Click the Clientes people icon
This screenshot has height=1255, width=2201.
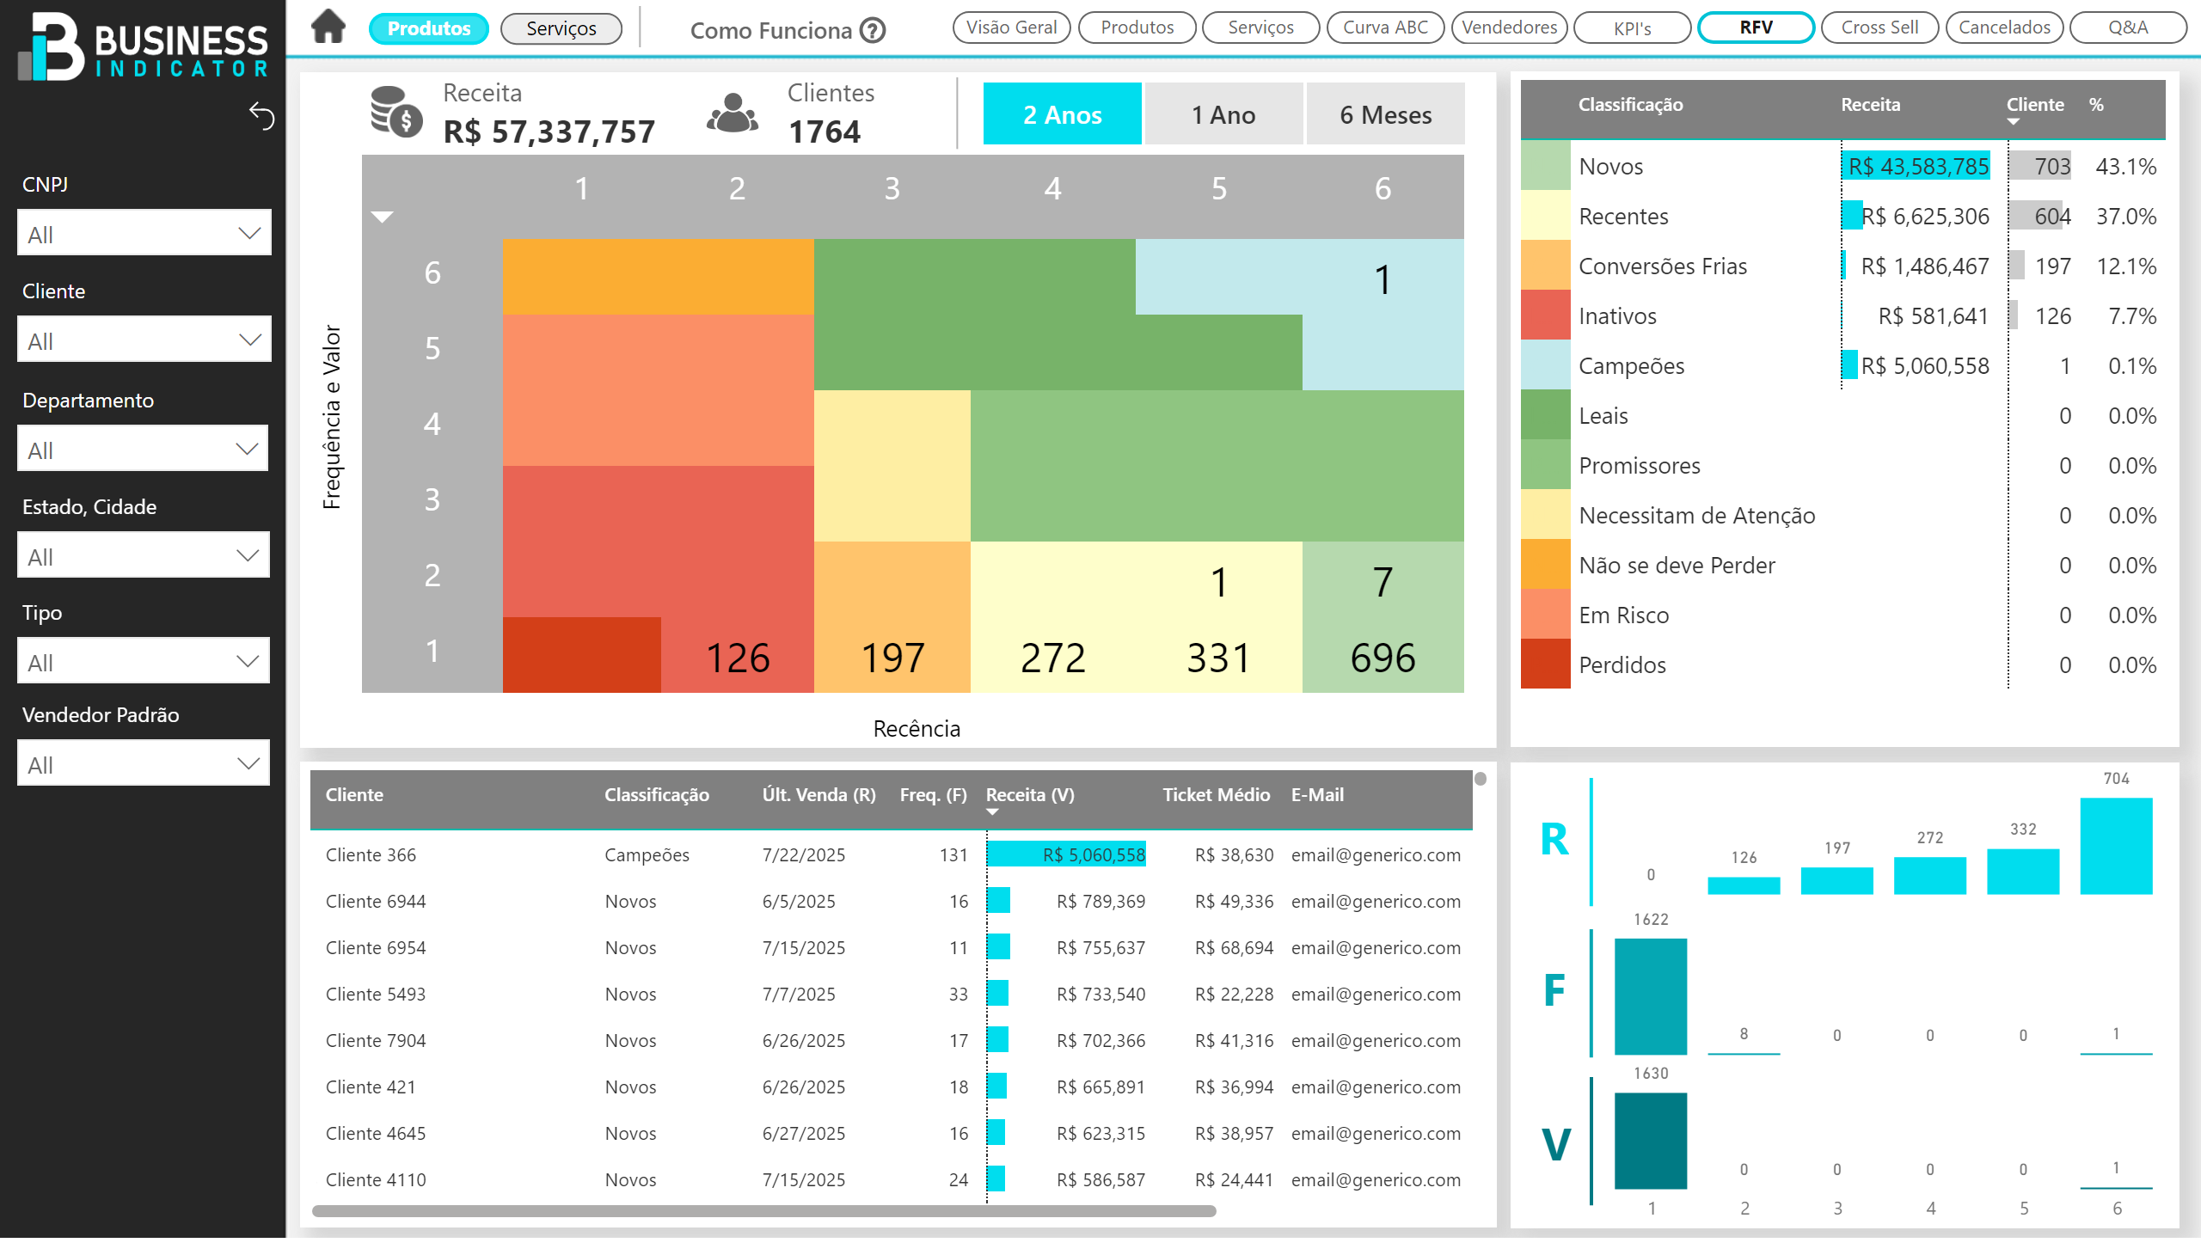(732, 113)
